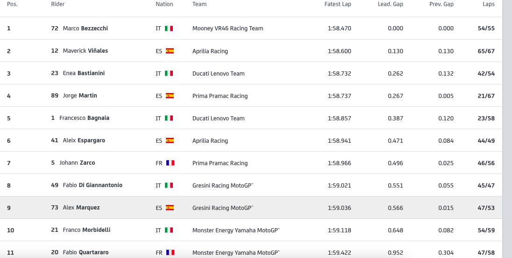Open rider Francesco Bagnaia's name
The width and height of the screenshot is (512, 258).
(84, 118)
